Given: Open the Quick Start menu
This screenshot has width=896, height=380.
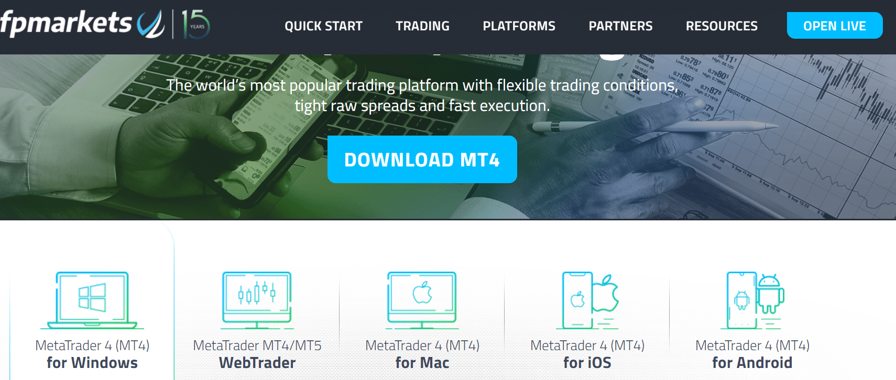Looking at the screenshot, I should 323,26.
